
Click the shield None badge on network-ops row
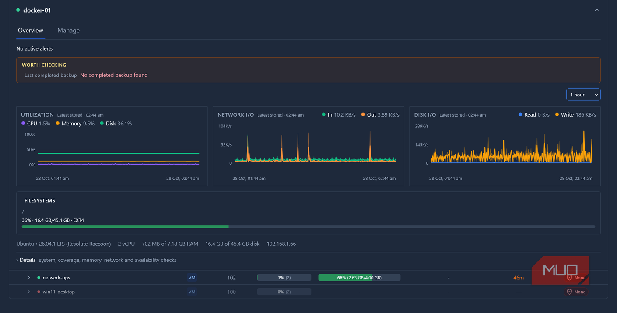pyautogui.click(x=576, y=278)
